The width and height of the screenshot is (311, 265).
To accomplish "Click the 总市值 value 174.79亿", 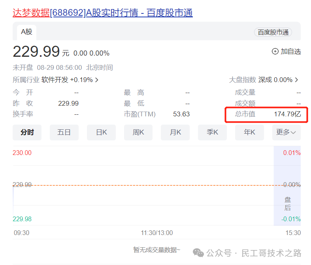I will 287,114.
